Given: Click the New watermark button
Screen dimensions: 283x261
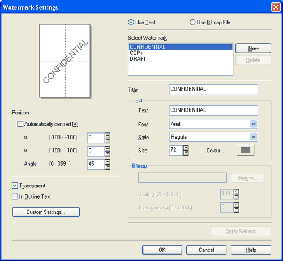Looking at the screenshot, I should [253, 48].
